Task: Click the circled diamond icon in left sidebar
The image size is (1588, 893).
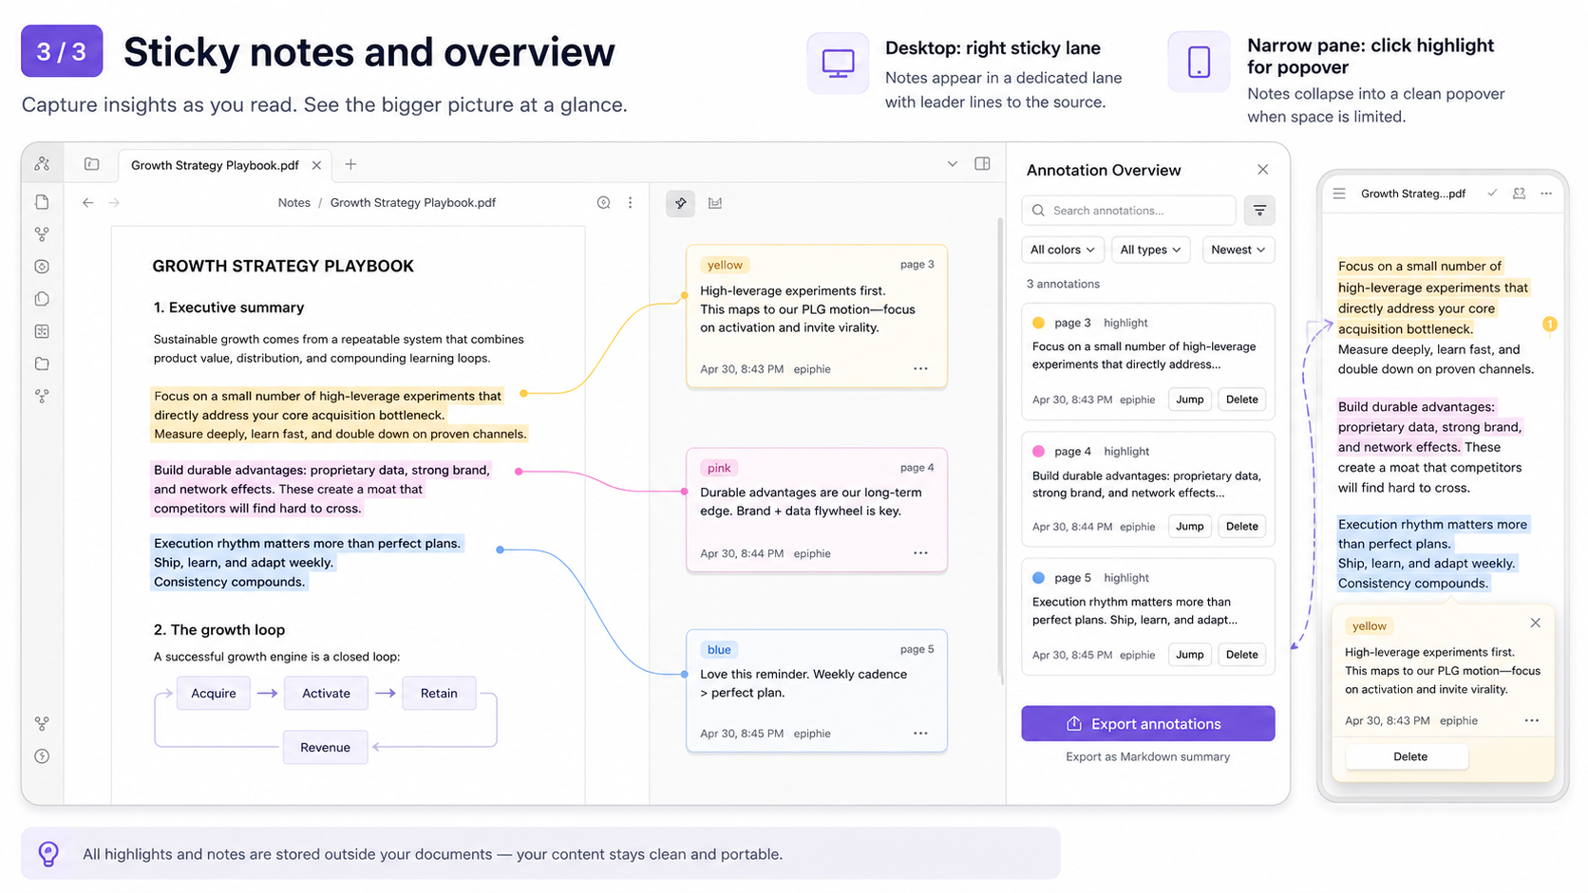Action: [42, 267]
